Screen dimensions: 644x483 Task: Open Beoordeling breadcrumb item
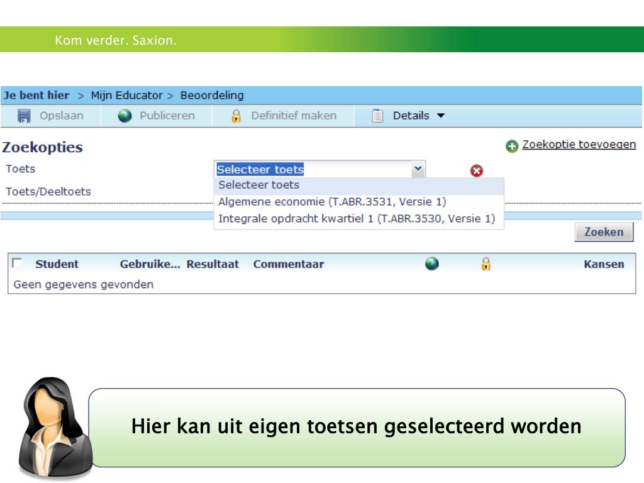(x=212, y=96)
